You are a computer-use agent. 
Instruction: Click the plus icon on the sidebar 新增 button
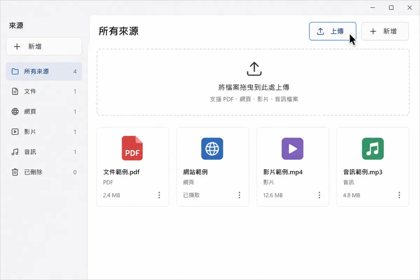point(17,47)
